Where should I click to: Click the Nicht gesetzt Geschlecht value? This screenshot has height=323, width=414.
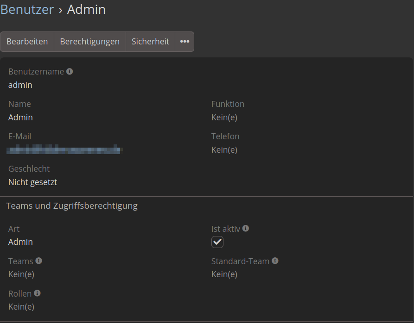(x=32, y=182)
